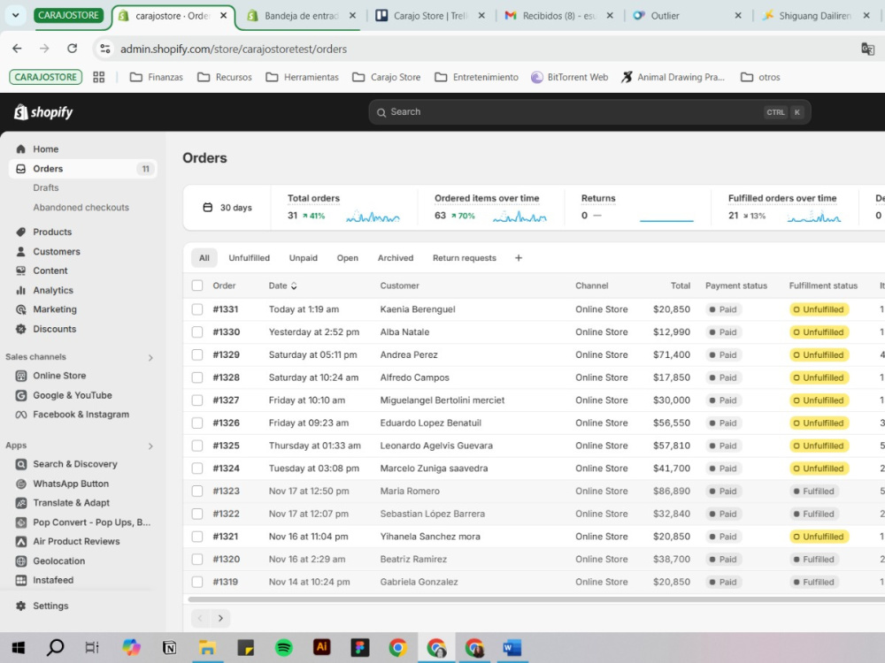Tick the checkbox for order #1327
885x663 pixels.
point(197,400)
